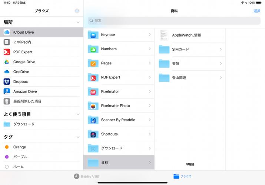Select the Google Drive label
The height and width of the screenshot is (185, 265).
[24, 62]
